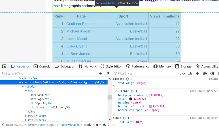Toggle light color scheme simulation

click(x=205, y=73)
